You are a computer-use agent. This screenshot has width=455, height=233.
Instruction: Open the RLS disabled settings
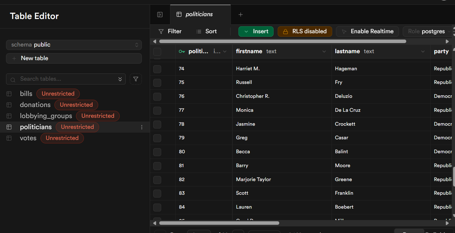305,31
